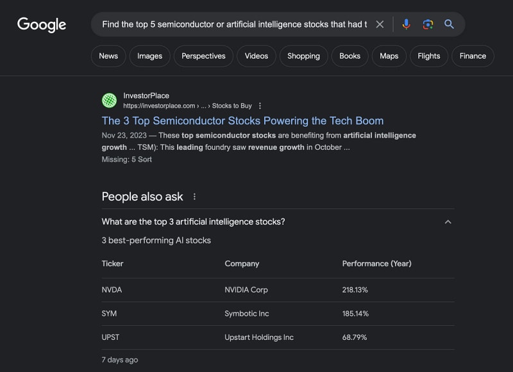The height and width of the screenshot is (372, 513).
Task: Select the Maps filter chip
Action: (x=389, y=56)
